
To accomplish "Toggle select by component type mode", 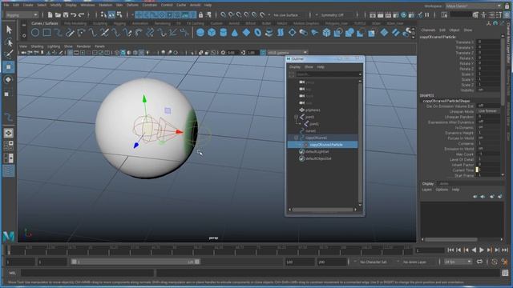I will point(119,14).
